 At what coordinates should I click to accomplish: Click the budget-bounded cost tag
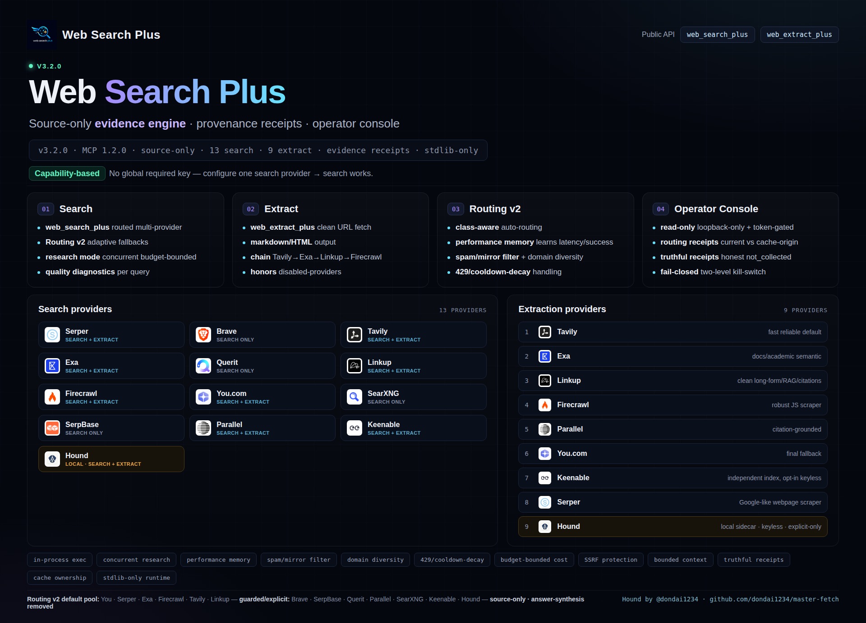[534, 559]
